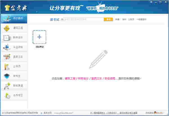
Task: Select the 财务会计 category with ledger icon
Action: coord(14,37)
